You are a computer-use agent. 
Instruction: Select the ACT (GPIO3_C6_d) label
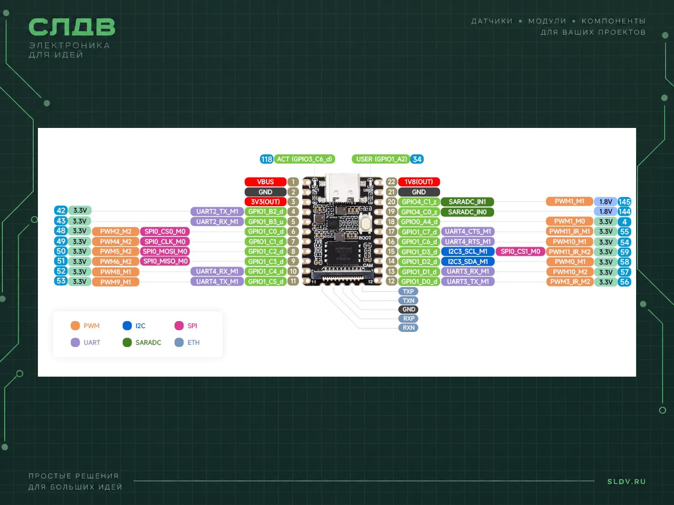click(x=305, y=159)
